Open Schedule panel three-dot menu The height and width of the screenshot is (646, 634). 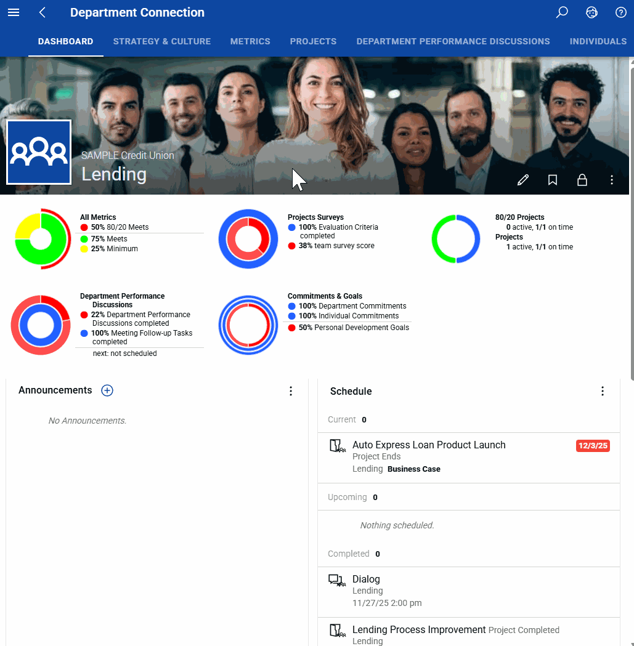point(602,391)
